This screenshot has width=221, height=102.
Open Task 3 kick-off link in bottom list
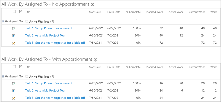click(55, 98)
